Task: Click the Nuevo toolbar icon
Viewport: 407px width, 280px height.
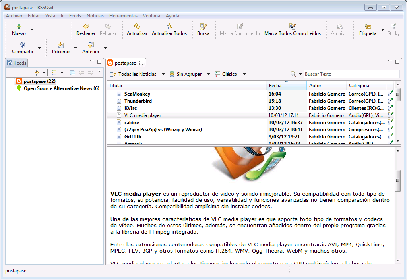Action: [x=19, y=27]
